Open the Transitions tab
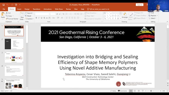The image size is (169, 95). pyautogui.click(x=36, y=9)
